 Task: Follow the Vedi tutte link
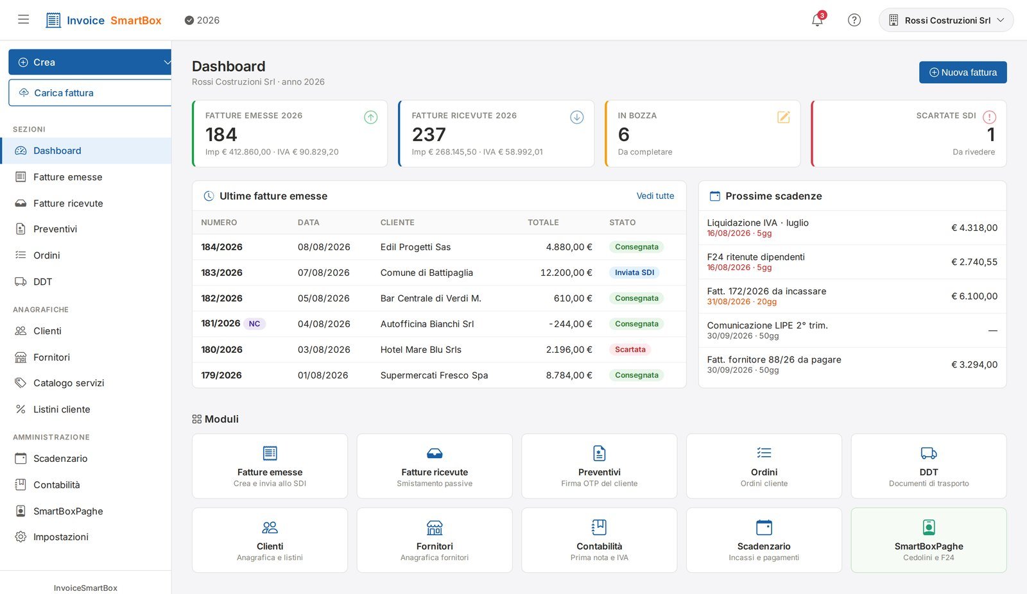pos(655,196)
